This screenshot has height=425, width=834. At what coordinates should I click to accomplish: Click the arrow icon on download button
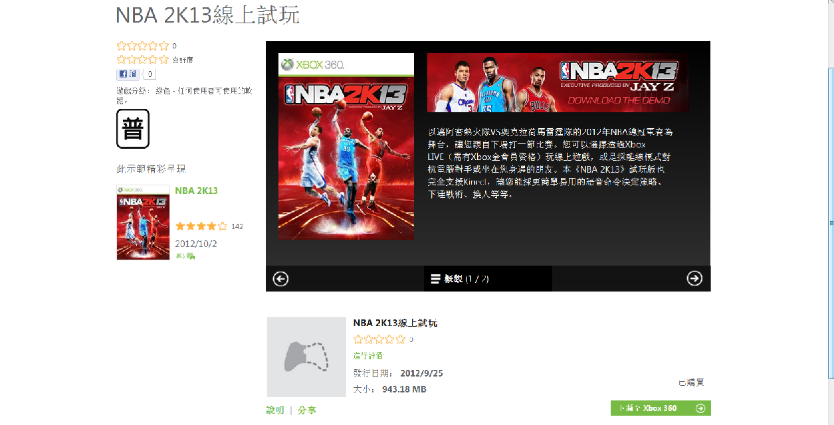(700, 408)
